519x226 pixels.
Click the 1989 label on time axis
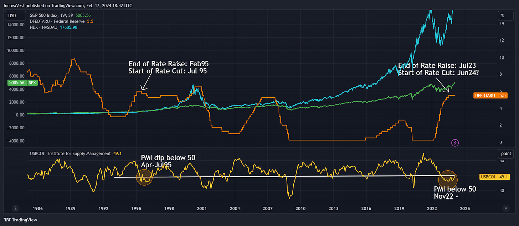[71, 208]
